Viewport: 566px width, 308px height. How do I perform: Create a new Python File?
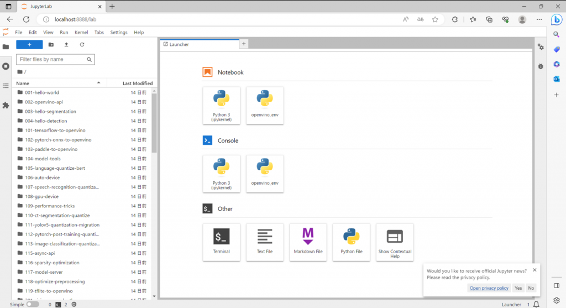[x=351, y=242]
